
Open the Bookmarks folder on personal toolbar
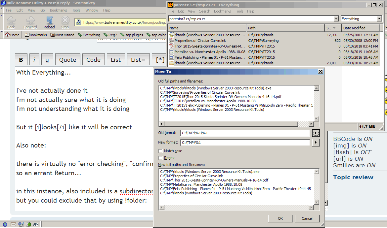point(36,35)
